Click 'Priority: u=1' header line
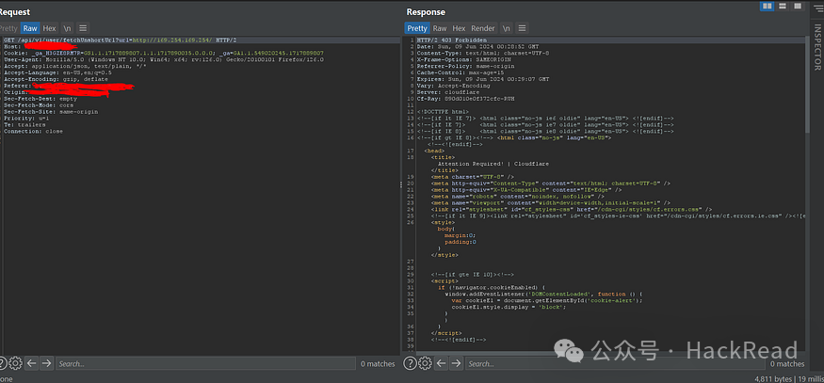Screen dimensions: 824x383 (x=26, y=119)
